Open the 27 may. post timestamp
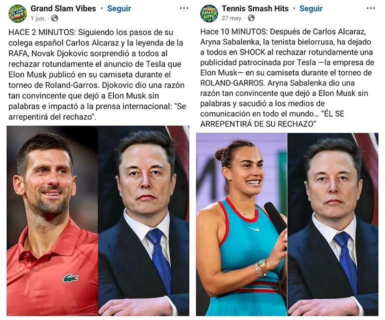 click(x=232, y=18)
